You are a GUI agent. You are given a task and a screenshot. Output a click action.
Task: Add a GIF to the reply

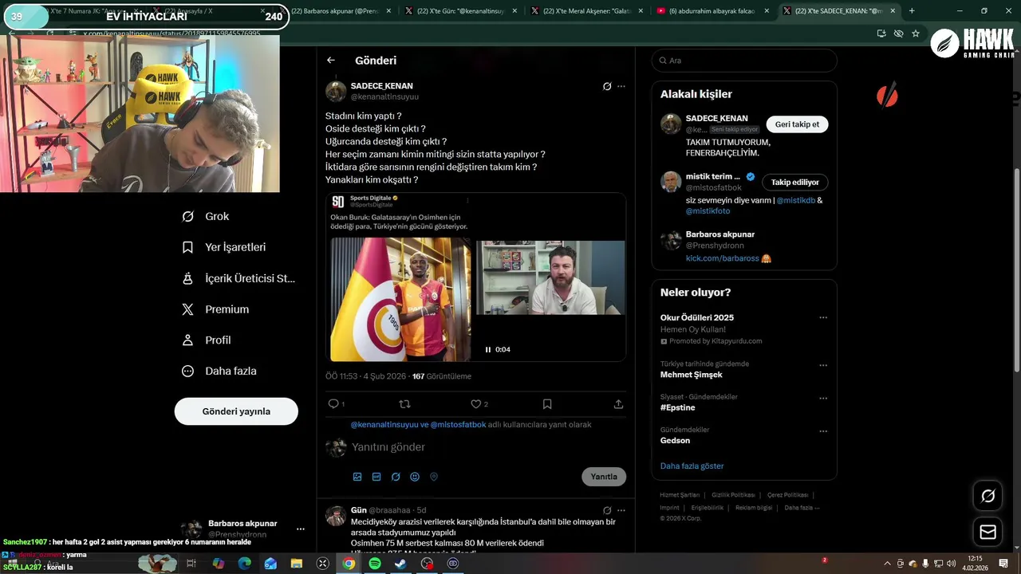click(376, 477)
